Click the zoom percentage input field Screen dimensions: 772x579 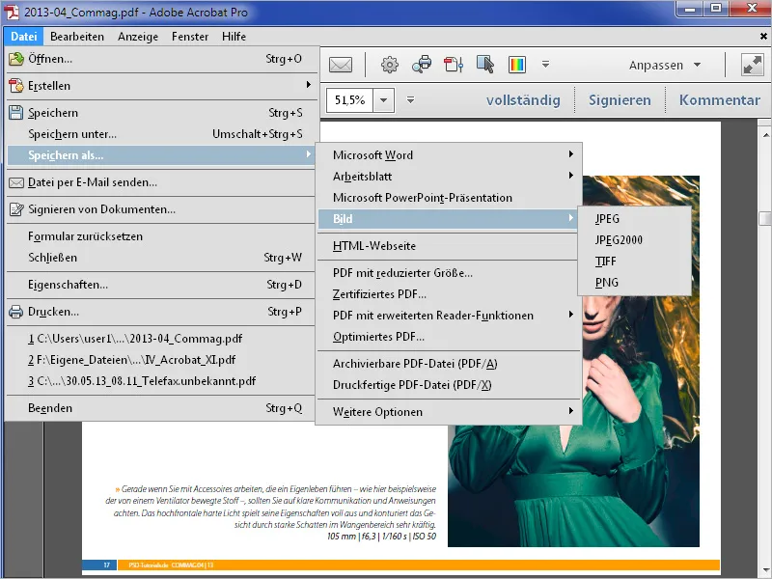pos(350,100)
